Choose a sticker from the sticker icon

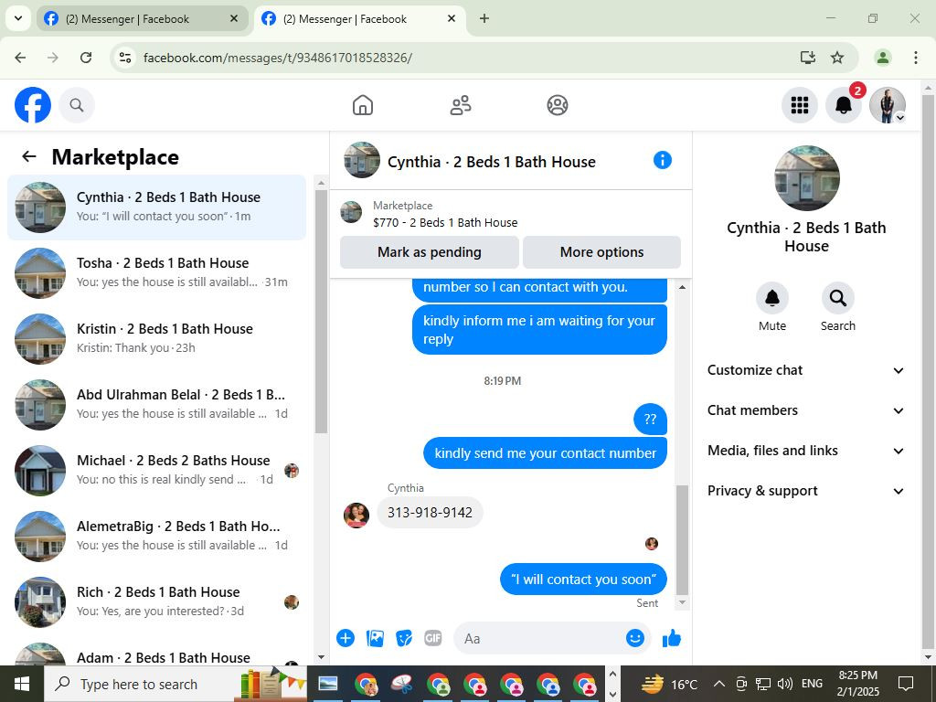pyautogui.click(x=404, y=638)
